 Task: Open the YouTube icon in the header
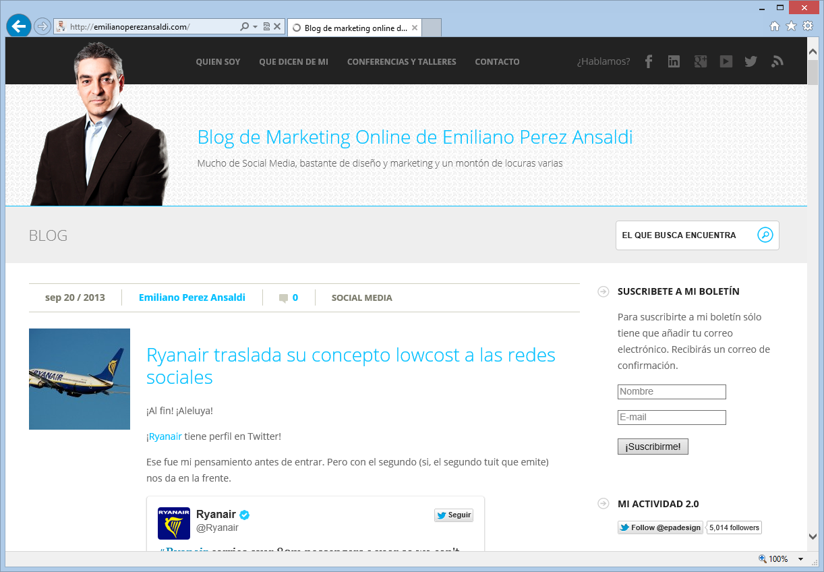726,61
